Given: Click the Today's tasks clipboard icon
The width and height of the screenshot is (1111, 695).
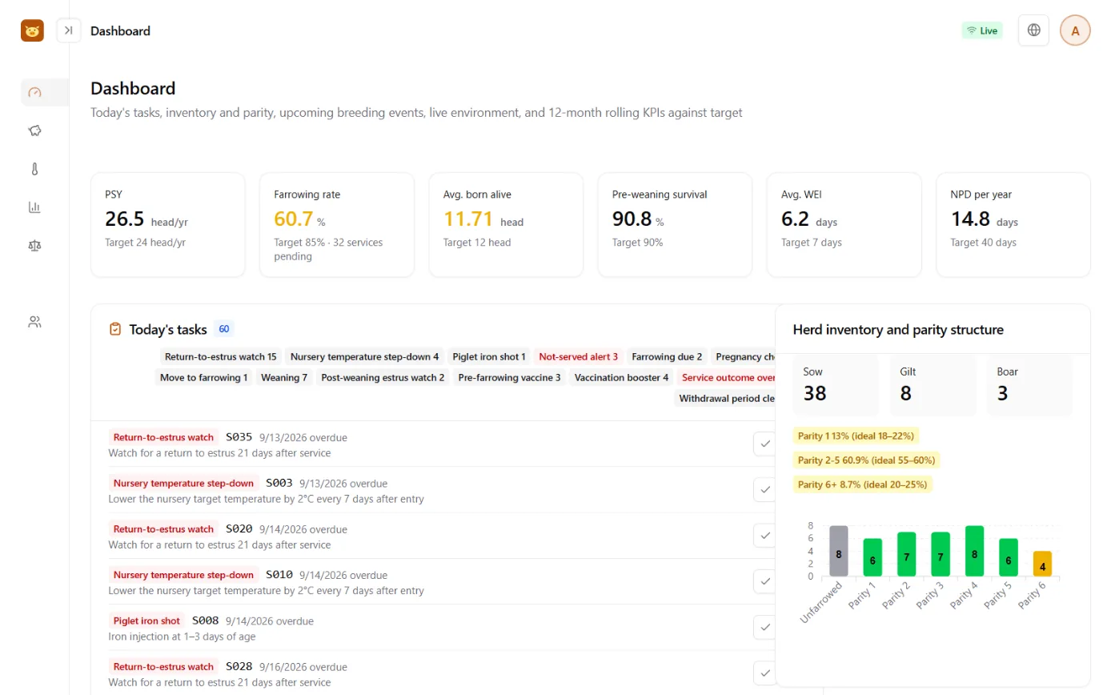Looking at the screenshot, I should coord(115,329).
